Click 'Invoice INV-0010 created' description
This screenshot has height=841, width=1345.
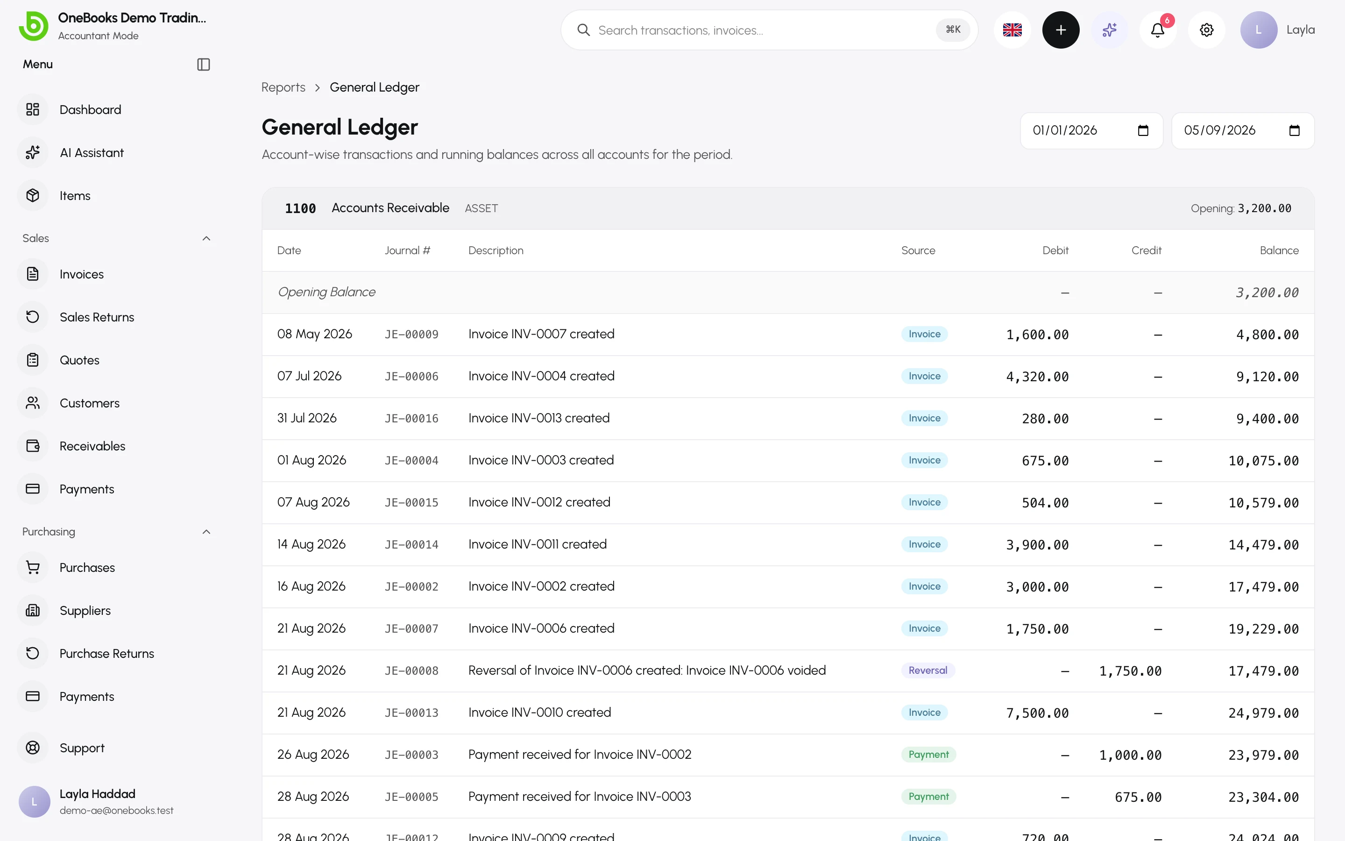click(540, 713)
